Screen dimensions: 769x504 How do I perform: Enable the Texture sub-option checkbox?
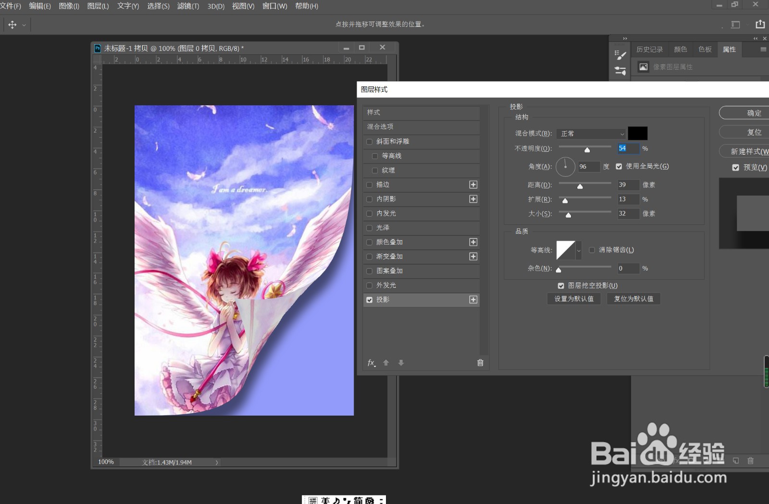(x=375, y=171)
